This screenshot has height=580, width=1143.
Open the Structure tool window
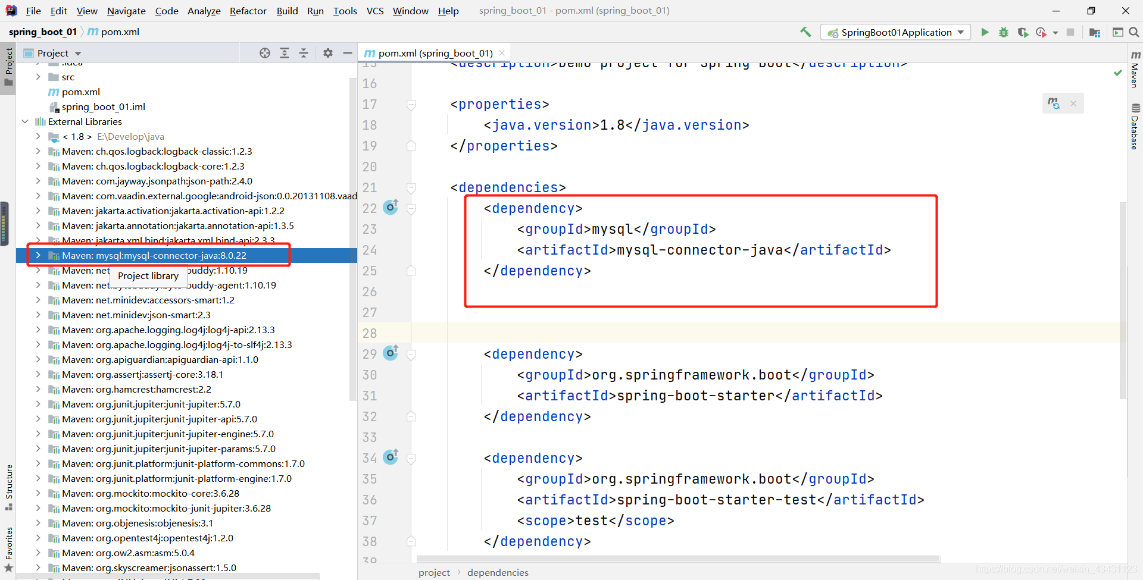(8, 487)
